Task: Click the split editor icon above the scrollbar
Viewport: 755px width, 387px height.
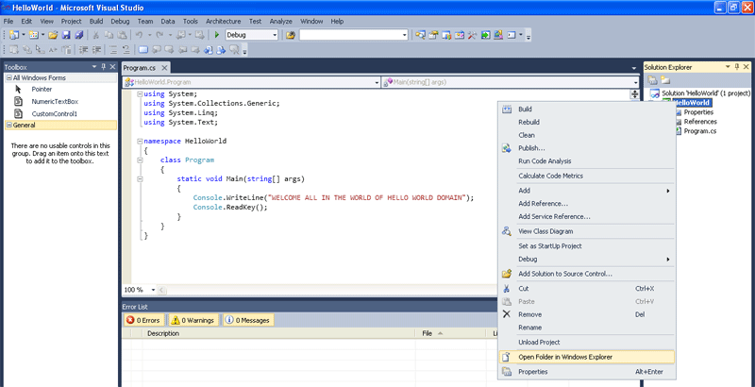Action: pyautogui.click(x=634, y=94)
